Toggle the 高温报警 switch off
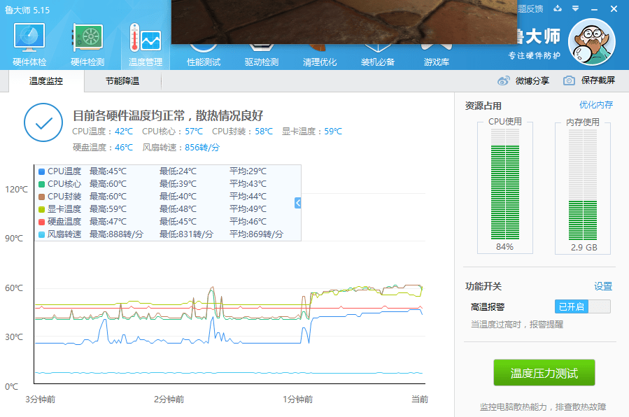Screen dimensions: 629x417 click(582, 306)
